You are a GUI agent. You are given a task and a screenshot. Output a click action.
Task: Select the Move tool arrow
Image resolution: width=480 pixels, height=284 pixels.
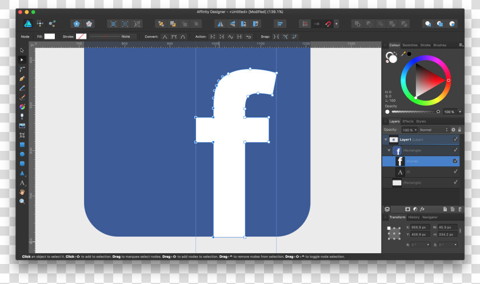click(22, 50)
